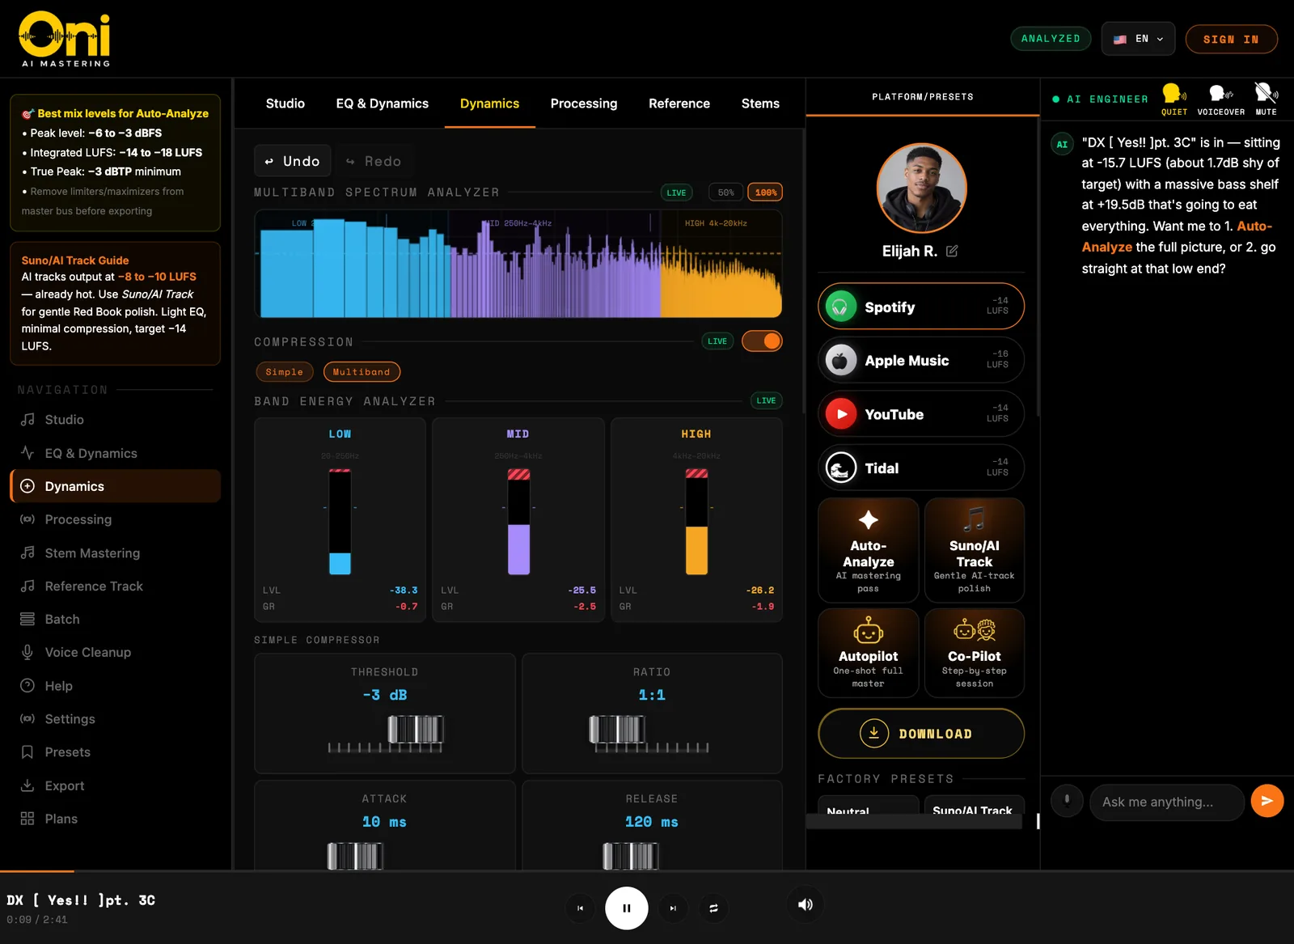Set analyzer zoom to 100%

coord(765,193)
